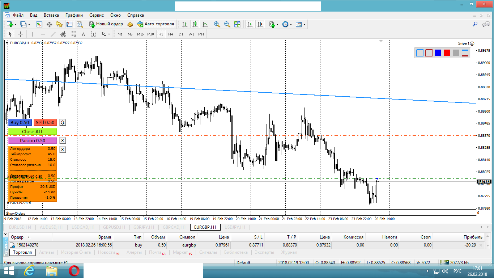The image size is (494, 278).
Task: Draw a trendline with the Trendline tool
Action: click(53, 34)
